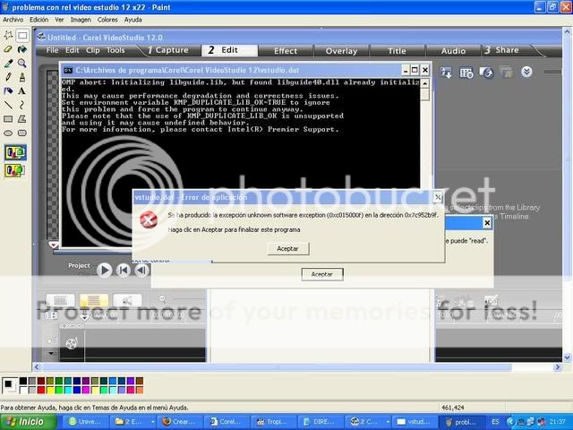Open the Overlay tab in VideoStudio
This screenshot has height=430, width=573.
tap(341, 51)
